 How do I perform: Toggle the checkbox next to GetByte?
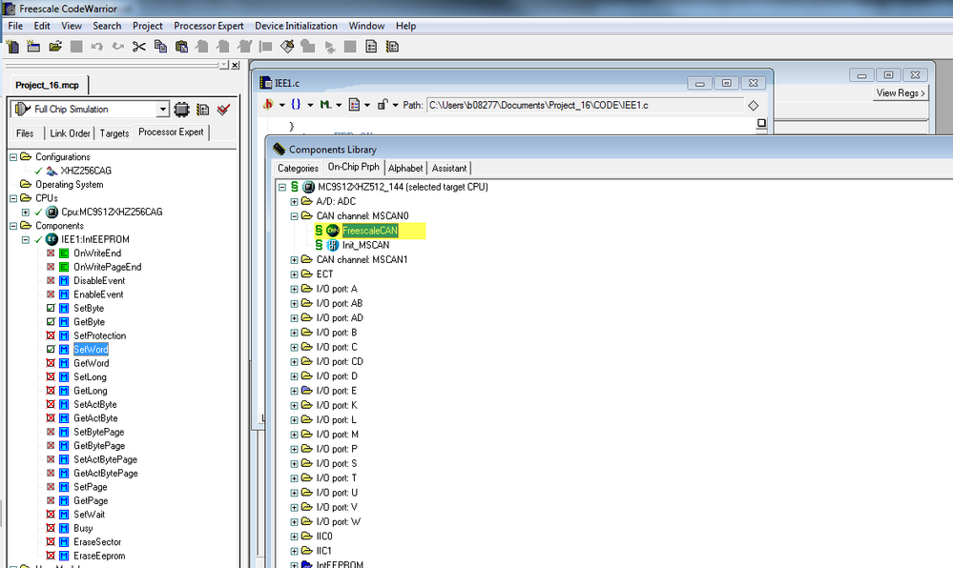click(52, 322)
